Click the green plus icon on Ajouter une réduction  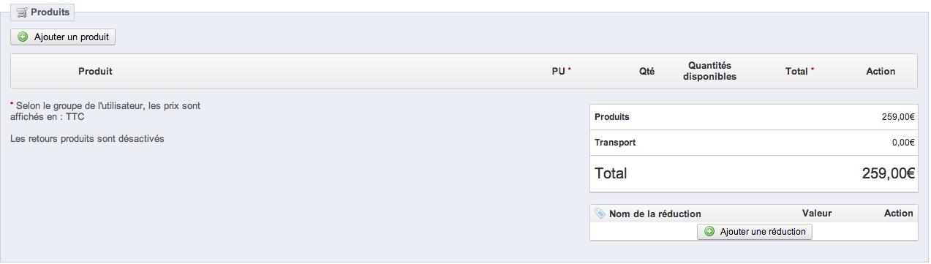point(709,232)
